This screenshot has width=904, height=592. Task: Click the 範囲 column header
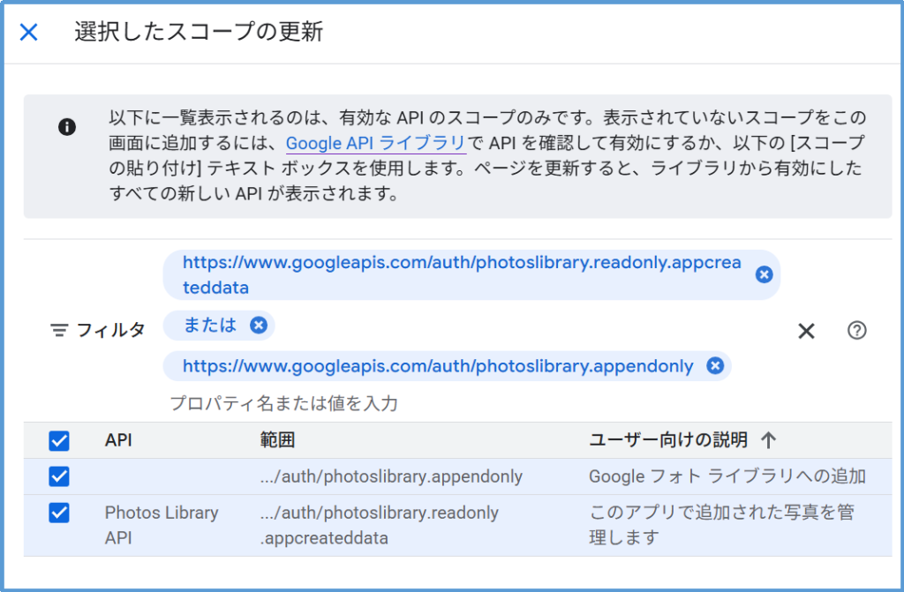click(277, 440)
